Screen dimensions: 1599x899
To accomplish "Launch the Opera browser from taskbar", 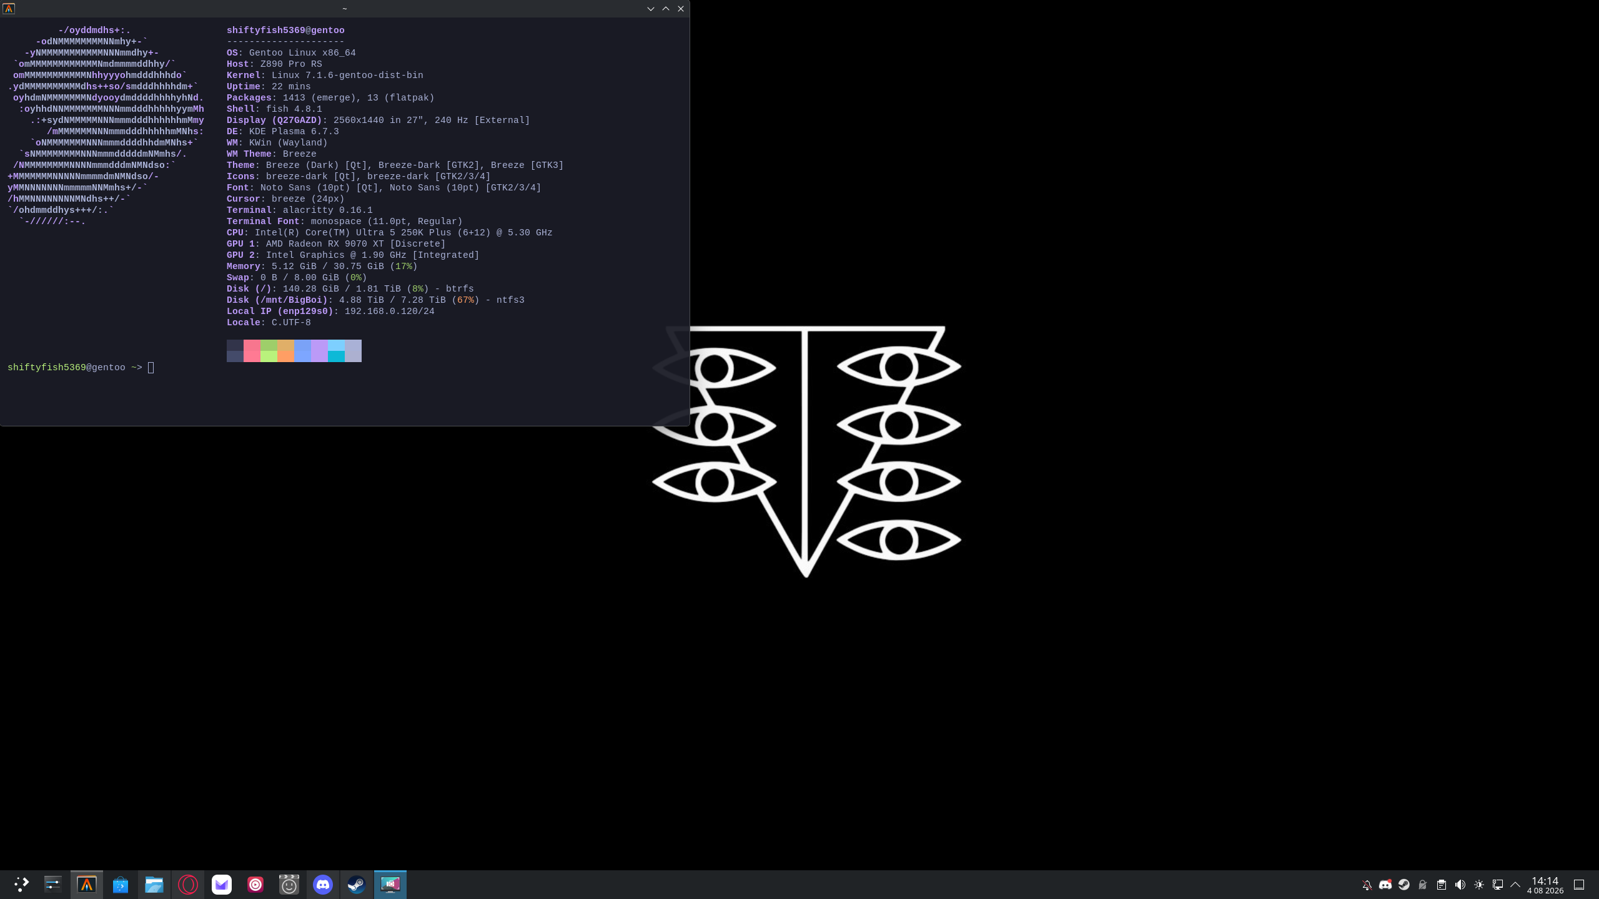I will 188,884.
